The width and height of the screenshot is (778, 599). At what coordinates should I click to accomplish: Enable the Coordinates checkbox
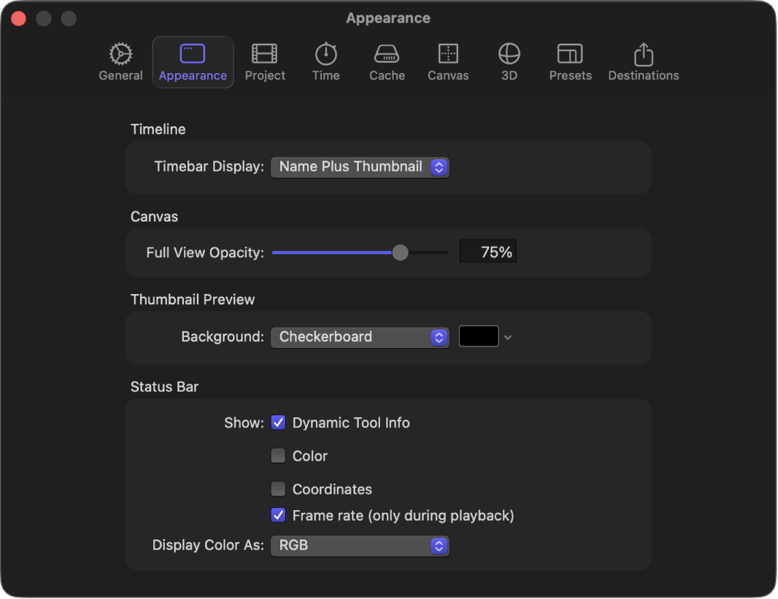coord(278,489)
